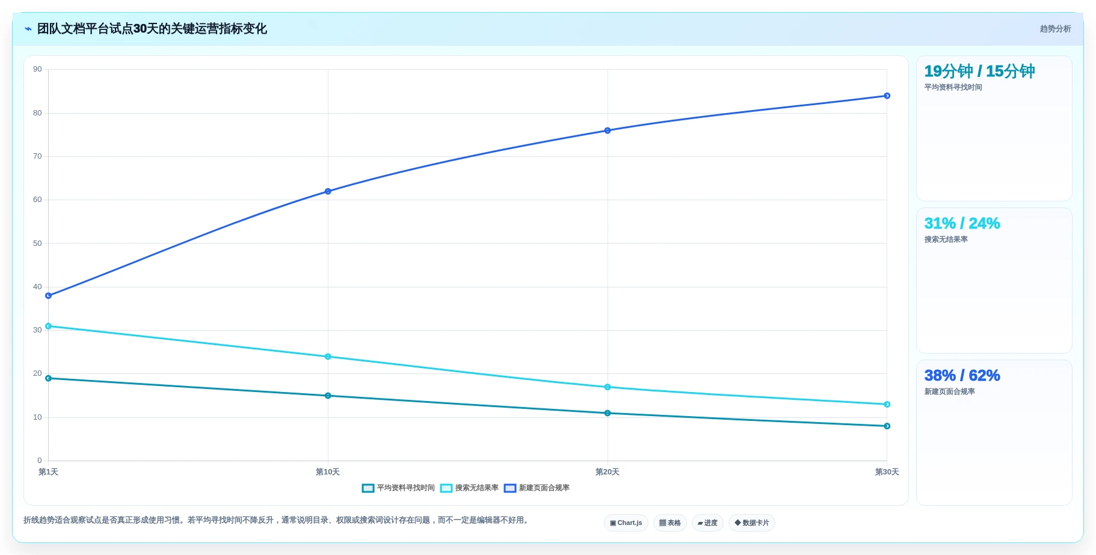Click the 31% / 24% card value
The width and height of the screenshot is (1096, 555).
tap(962, 223)
